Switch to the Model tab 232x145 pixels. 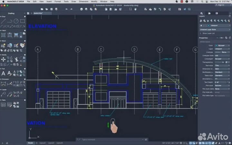[31, 143]
